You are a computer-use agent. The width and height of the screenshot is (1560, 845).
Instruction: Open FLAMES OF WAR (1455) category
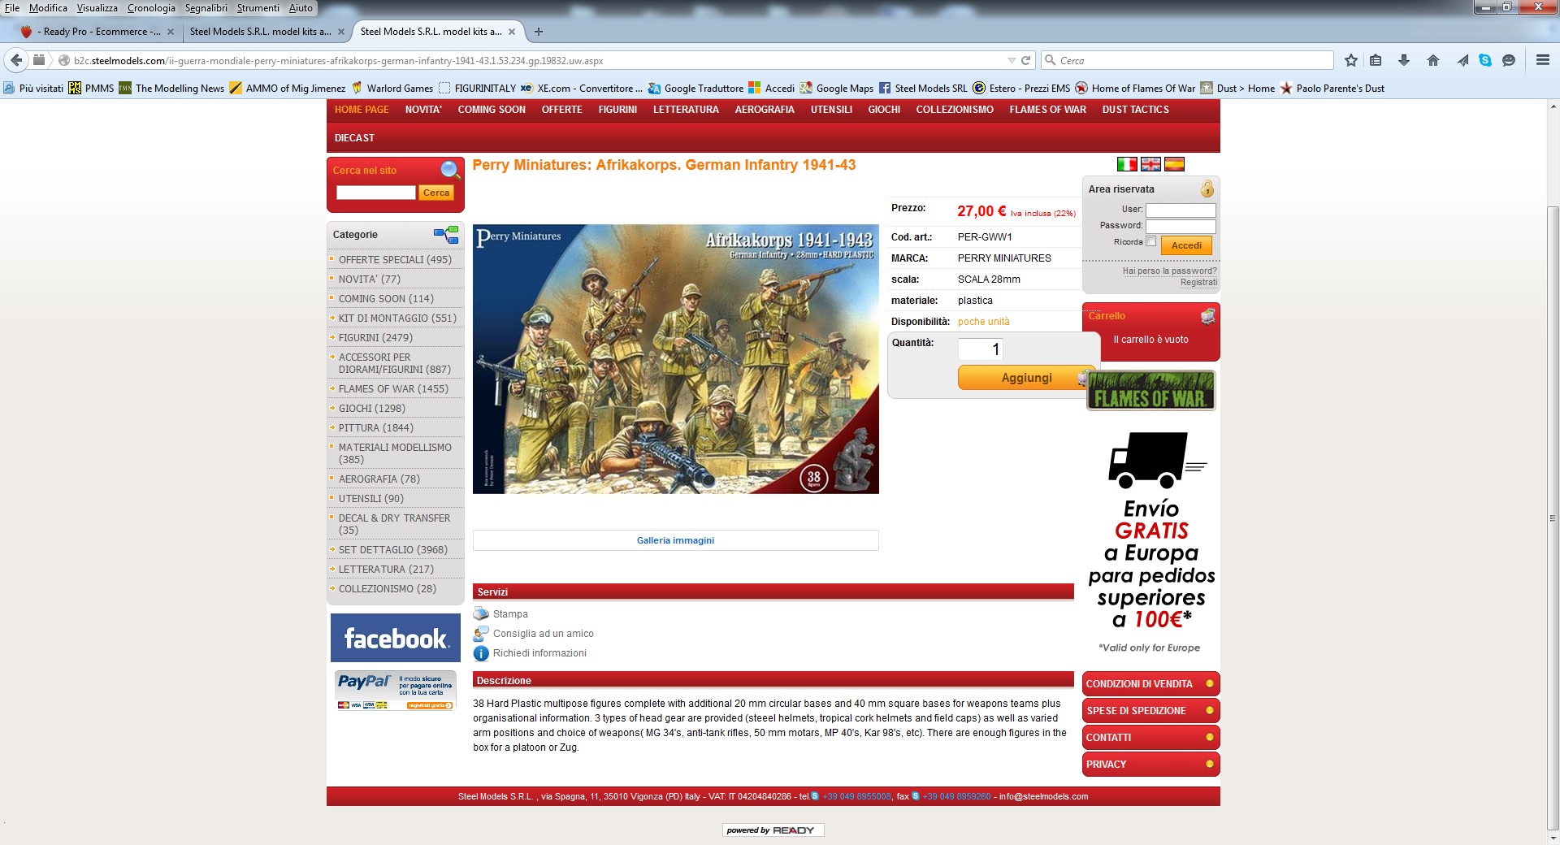tap(393, 389)
